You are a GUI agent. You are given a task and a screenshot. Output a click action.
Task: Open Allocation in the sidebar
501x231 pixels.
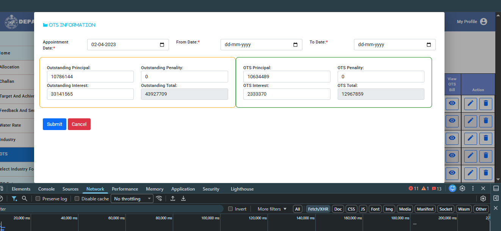17,67
